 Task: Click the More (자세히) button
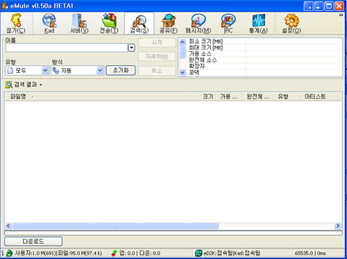tap(157, 56)
